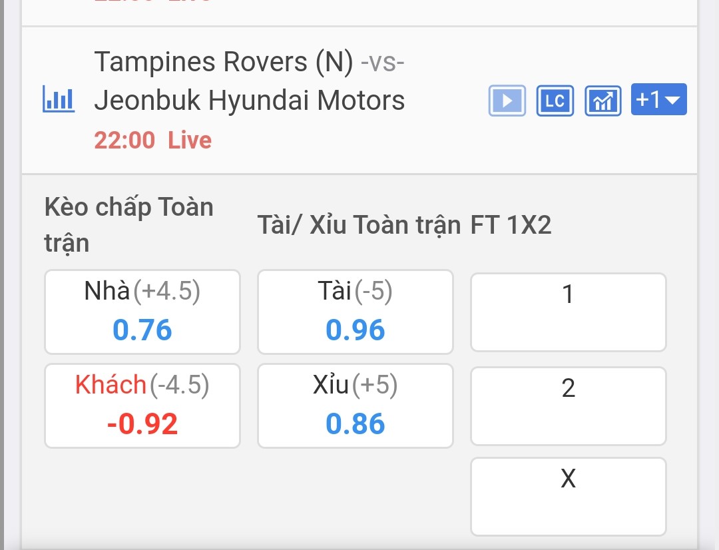
Task: Open the odds trend graph icon
Action: 602,101
